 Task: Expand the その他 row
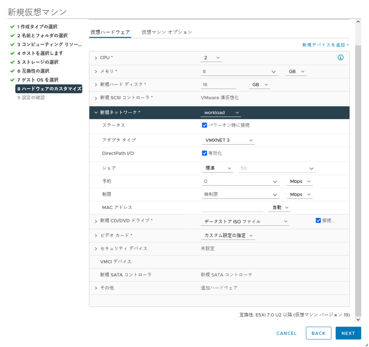(96, 288)
